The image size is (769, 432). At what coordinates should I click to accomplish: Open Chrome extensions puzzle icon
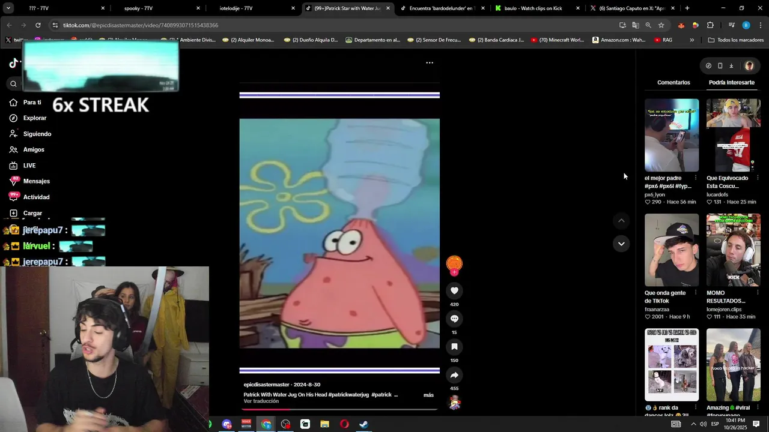click(x=710, y=25)
